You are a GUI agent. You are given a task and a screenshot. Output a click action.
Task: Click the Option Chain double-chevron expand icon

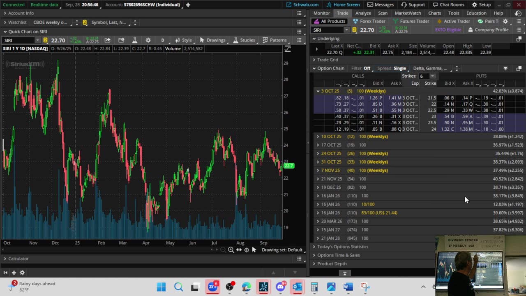click(505, 68)
